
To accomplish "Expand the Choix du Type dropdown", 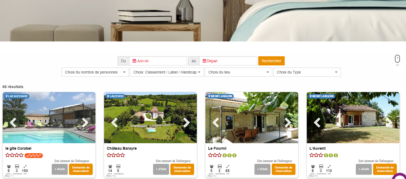I will 307,72.
